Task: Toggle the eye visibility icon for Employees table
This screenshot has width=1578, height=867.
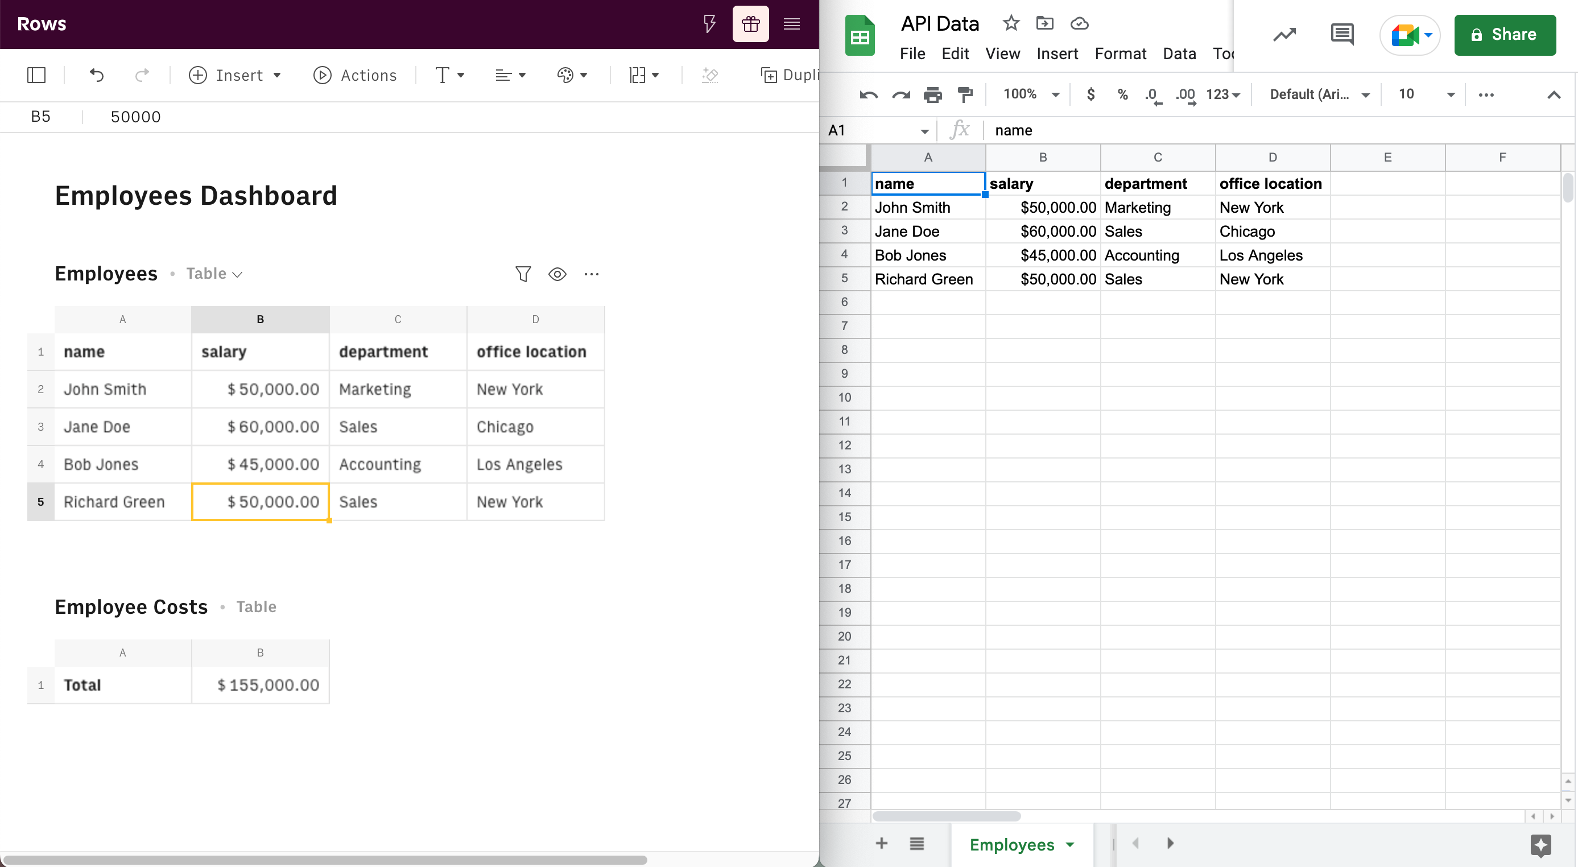Action: point(557,274)
